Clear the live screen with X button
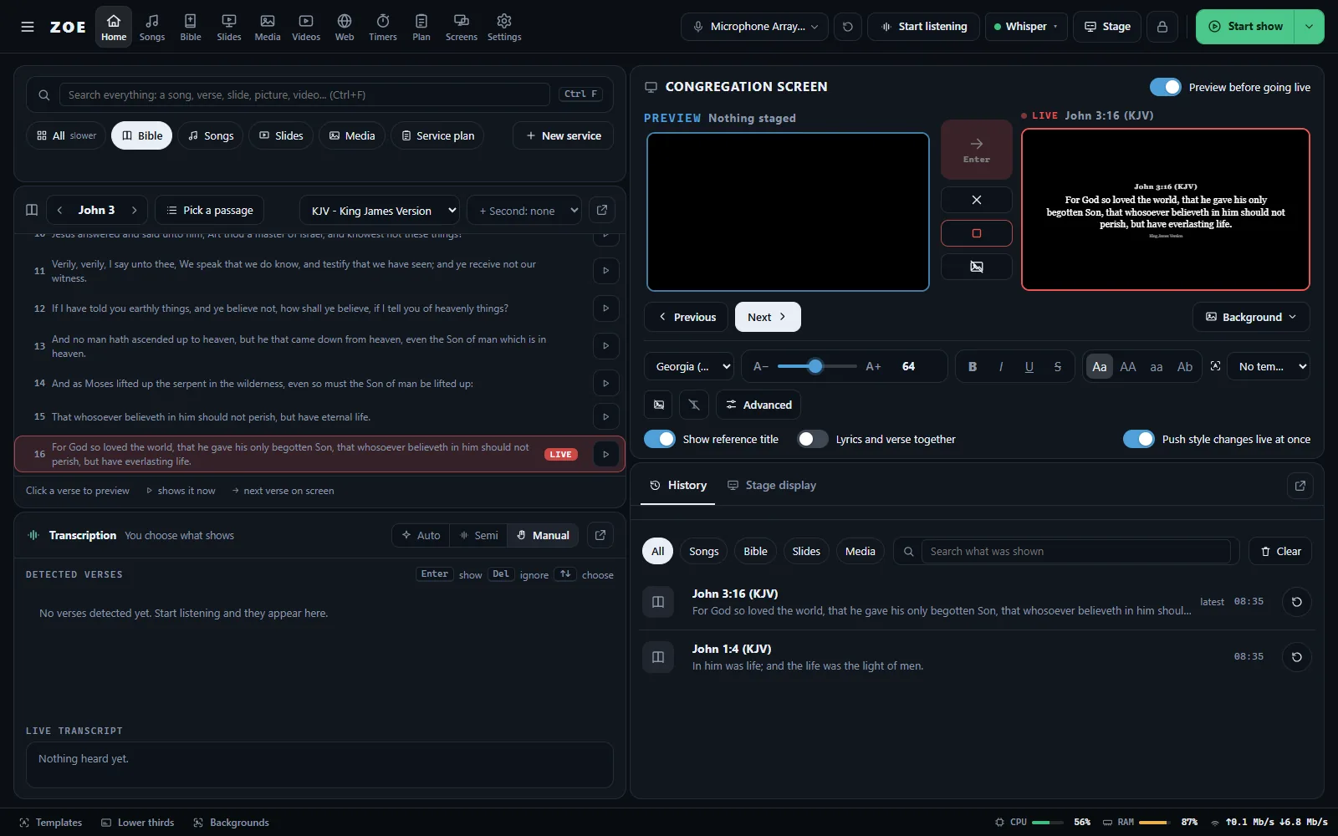 click(977, 200)
